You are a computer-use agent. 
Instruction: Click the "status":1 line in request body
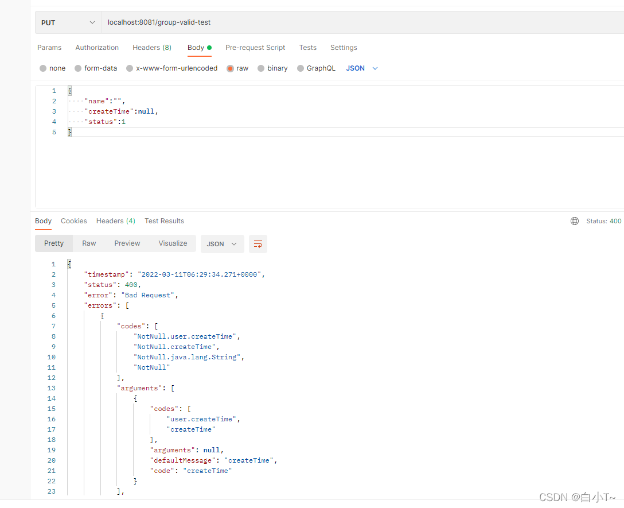105,122
